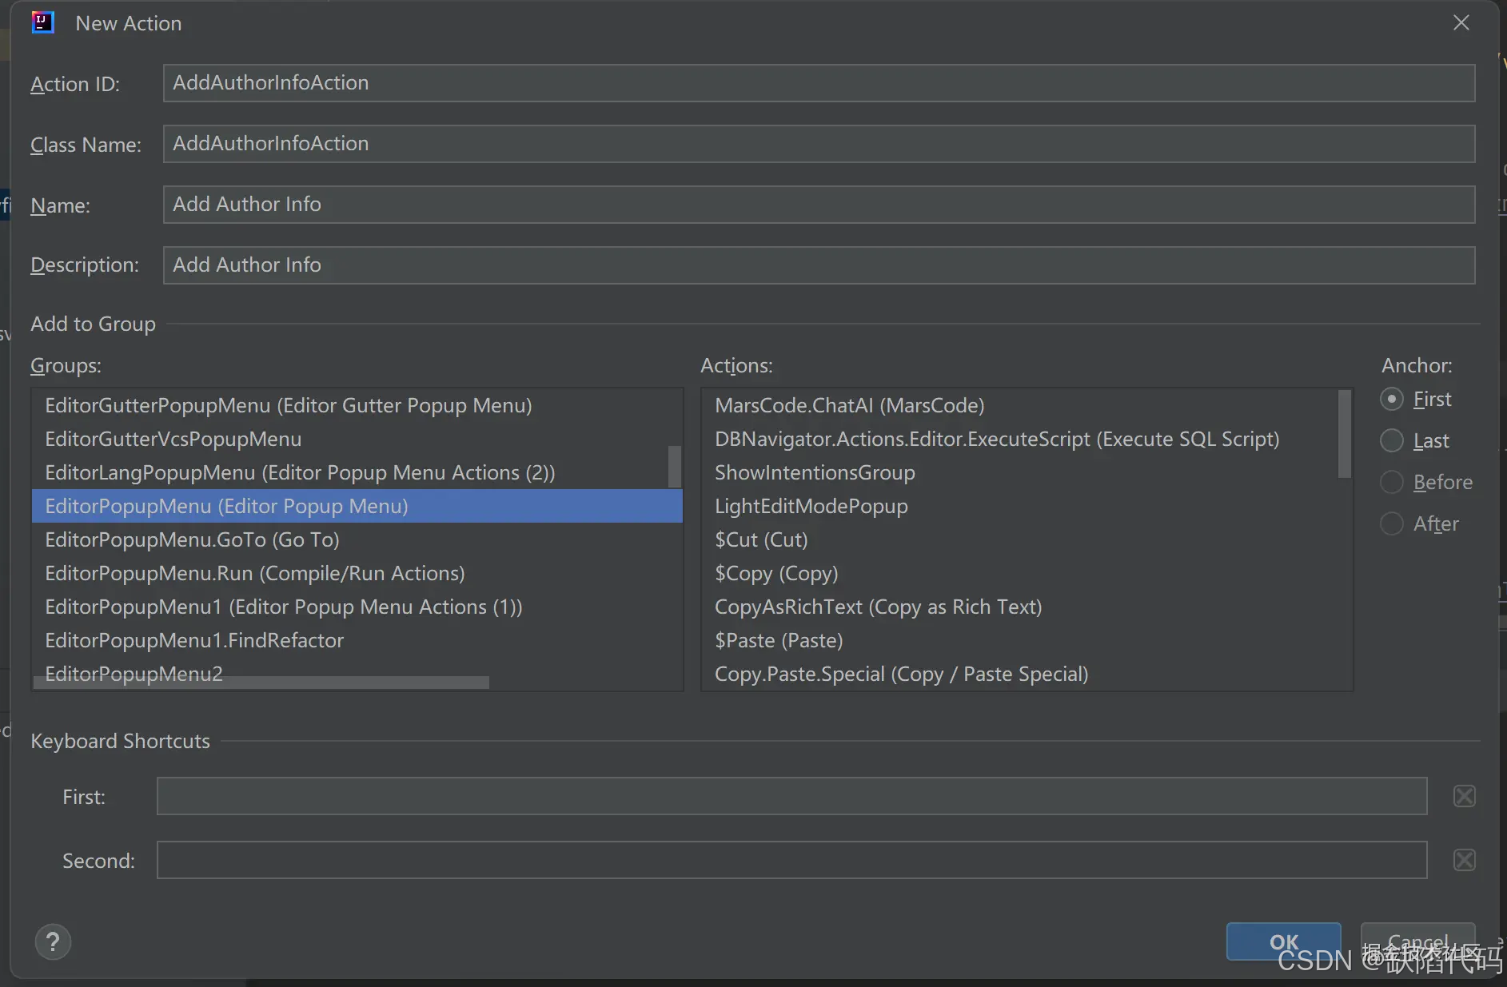Click the IntelliJ IDEA logo in title bar
1507x987 pixels.
click(42, 22)
